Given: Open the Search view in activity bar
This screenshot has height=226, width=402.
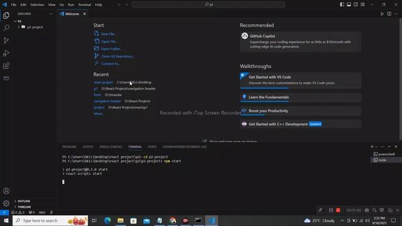Looking at the screenshot, I should click(6, 28).
